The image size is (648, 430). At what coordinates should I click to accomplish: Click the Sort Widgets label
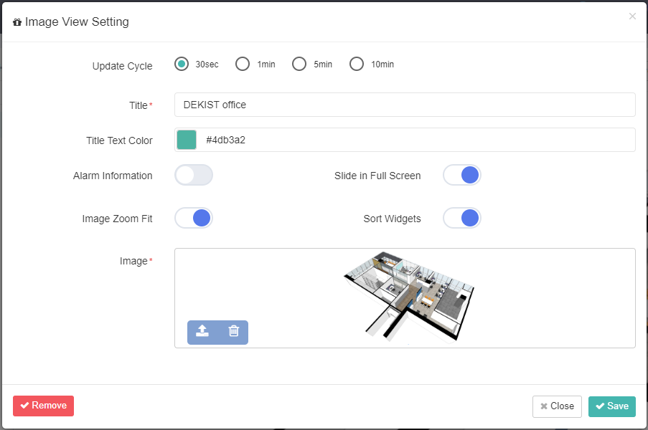[393, 219]
